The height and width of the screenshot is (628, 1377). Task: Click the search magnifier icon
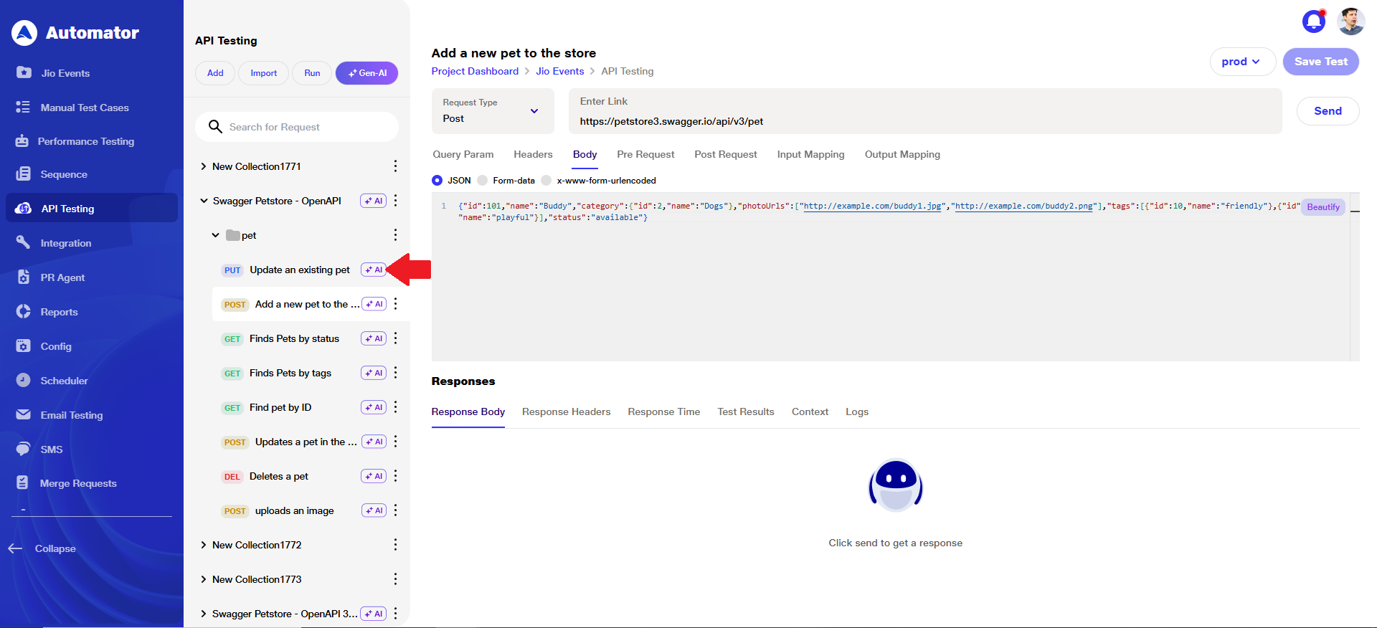[215, 127]
